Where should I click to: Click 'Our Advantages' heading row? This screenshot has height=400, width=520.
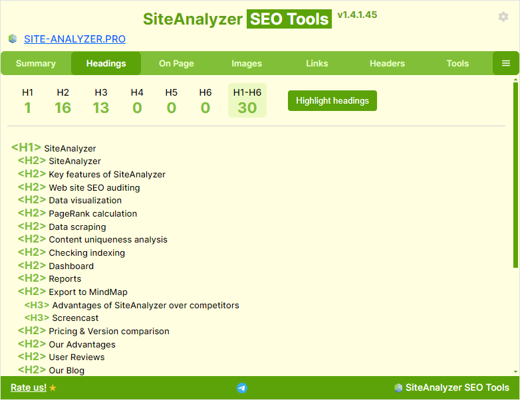click(x=66, y=344)
